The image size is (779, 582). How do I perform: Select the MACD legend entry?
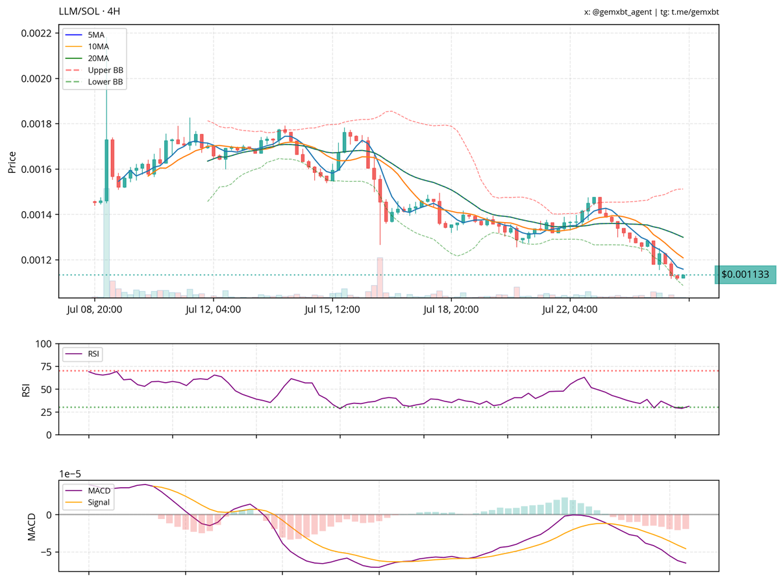click(88, 490)
